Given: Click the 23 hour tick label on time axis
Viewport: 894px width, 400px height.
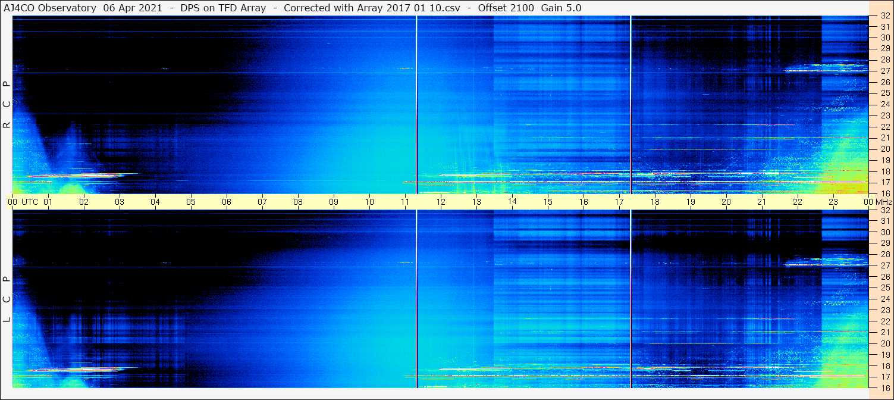Looking at the screenshot, I should (833, 202).
